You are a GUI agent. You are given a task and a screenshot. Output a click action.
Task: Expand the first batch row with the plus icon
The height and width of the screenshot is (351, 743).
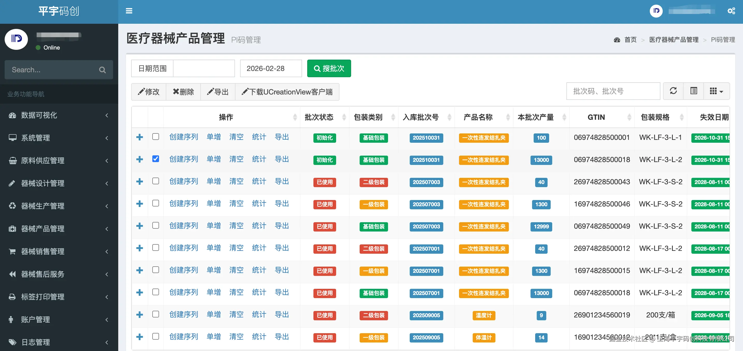(x=140, y=137)
